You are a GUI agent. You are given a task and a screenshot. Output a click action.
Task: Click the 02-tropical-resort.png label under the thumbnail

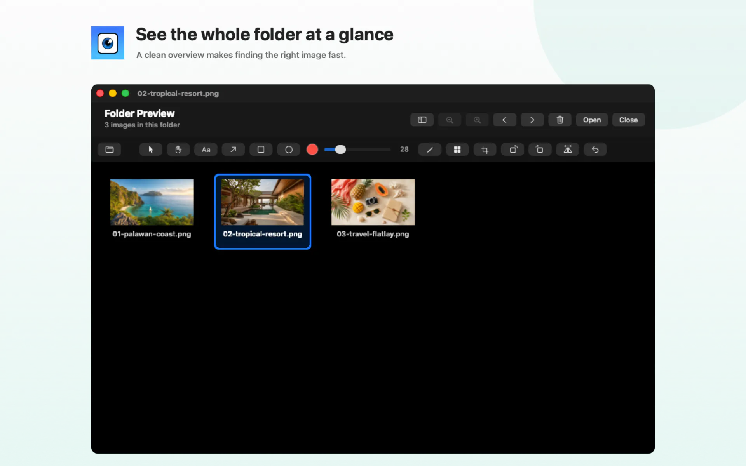pyautogui.click(x=263, y=234)
